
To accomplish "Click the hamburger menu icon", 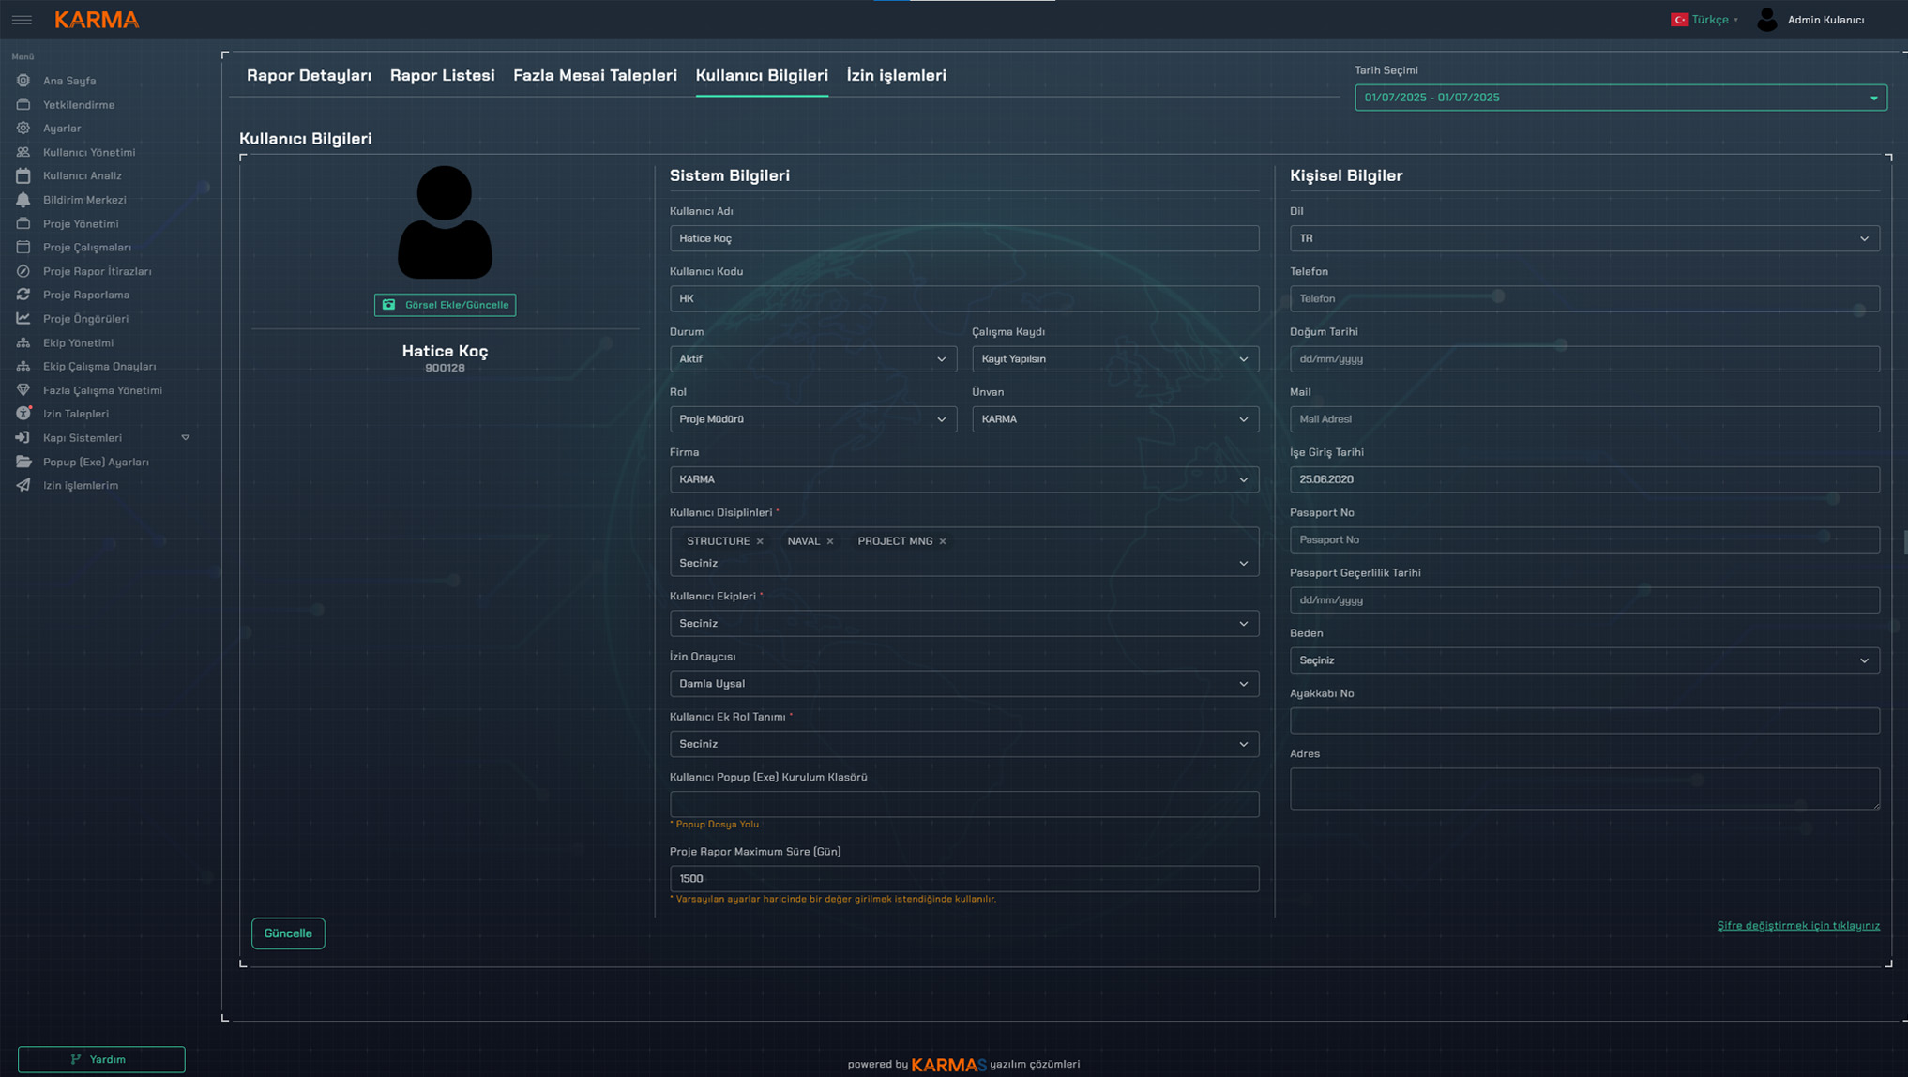I will (22, 20).
